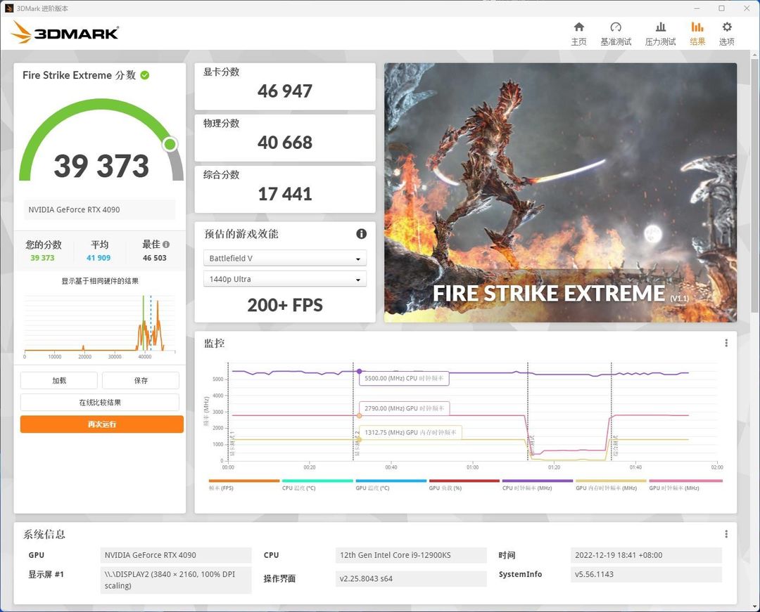Click the 保存 (Save) button

[141, 380]
